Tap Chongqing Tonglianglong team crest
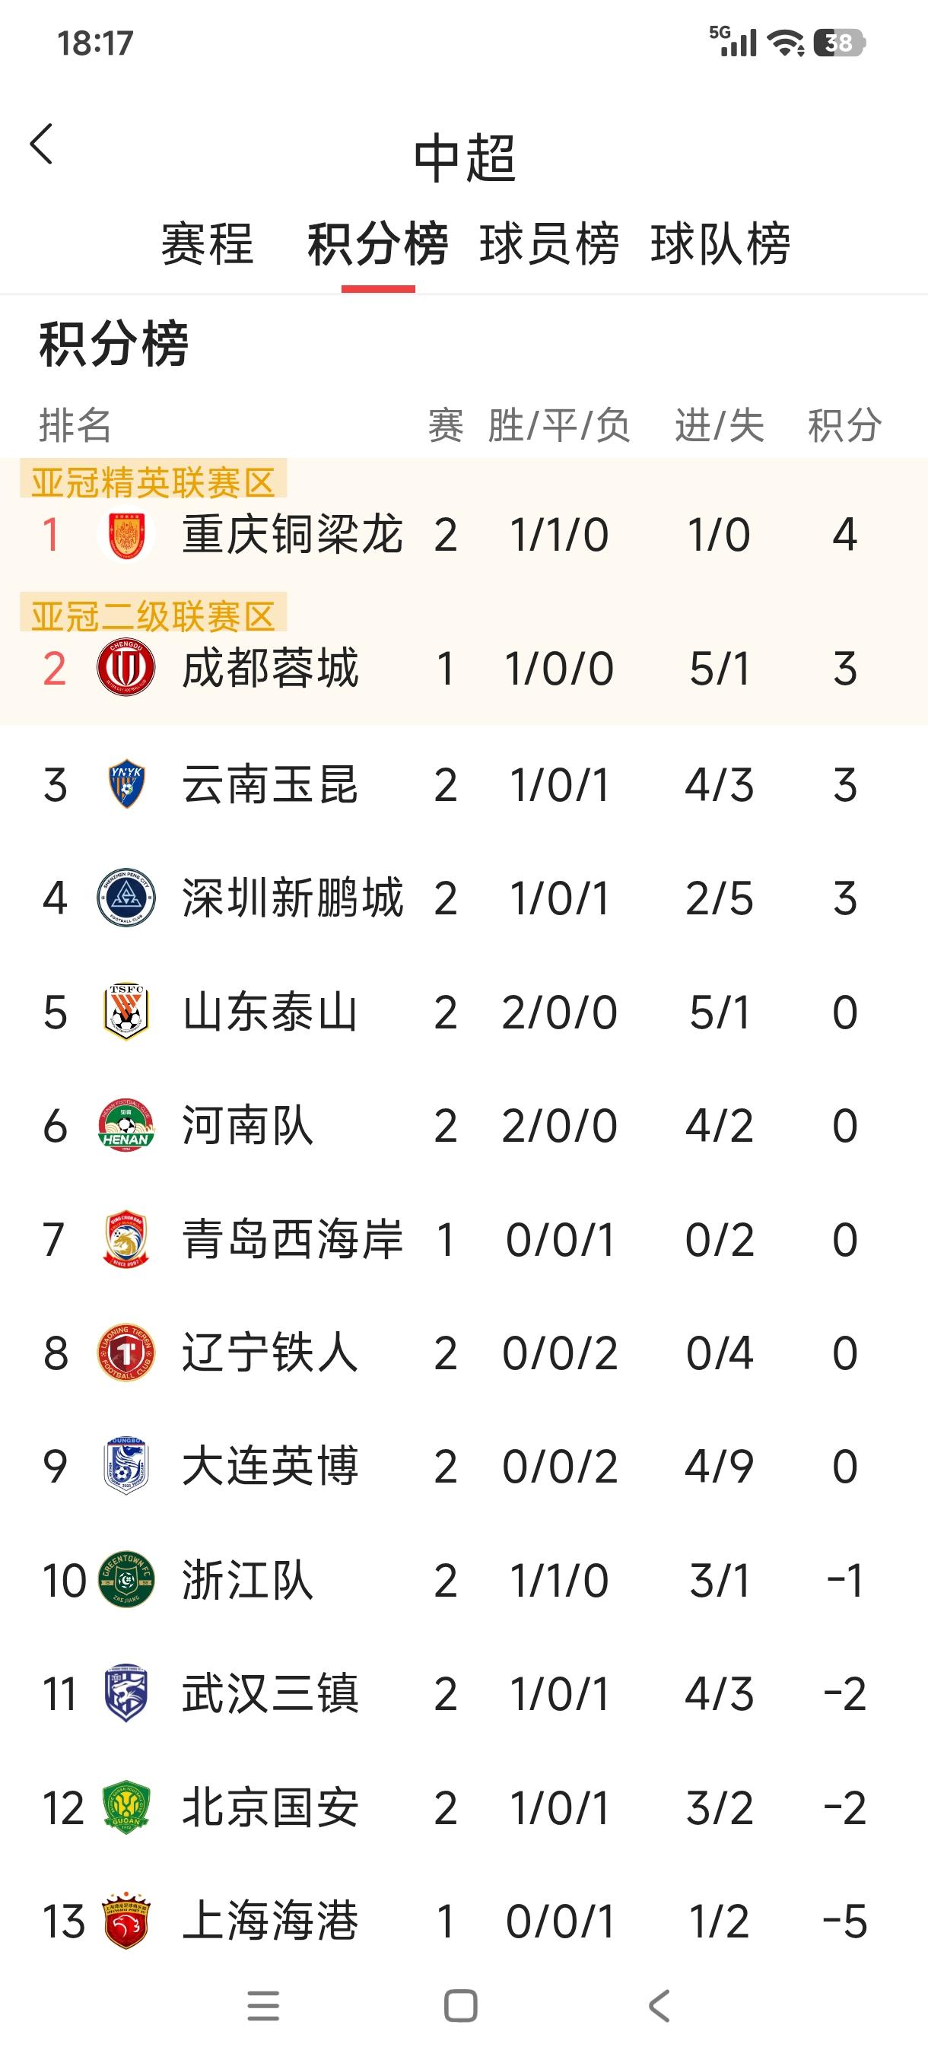Screen dimensions: 928x2063 tap(126, 534)
